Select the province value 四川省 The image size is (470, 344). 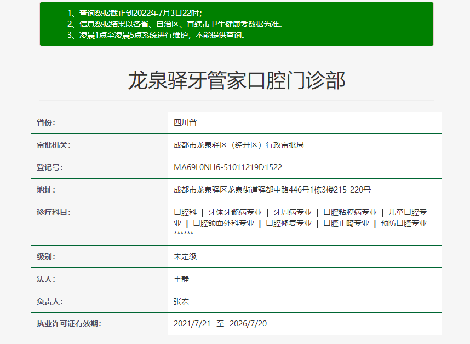185,123
